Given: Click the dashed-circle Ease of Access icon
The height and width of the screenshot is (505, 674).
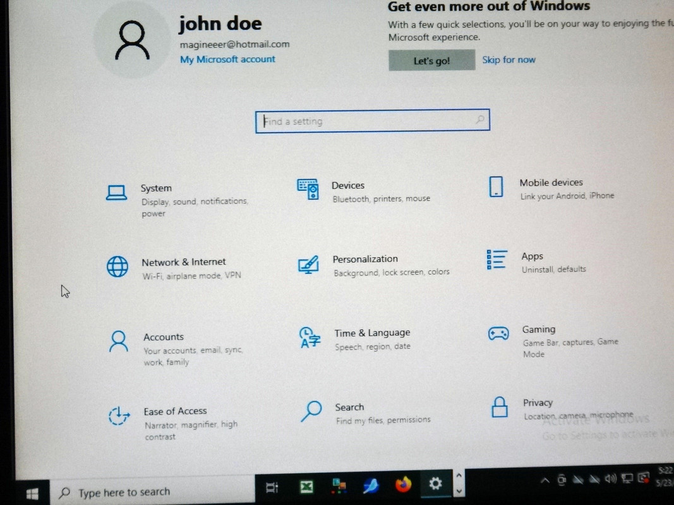Looking at the screenshot, I should [119, 416].
